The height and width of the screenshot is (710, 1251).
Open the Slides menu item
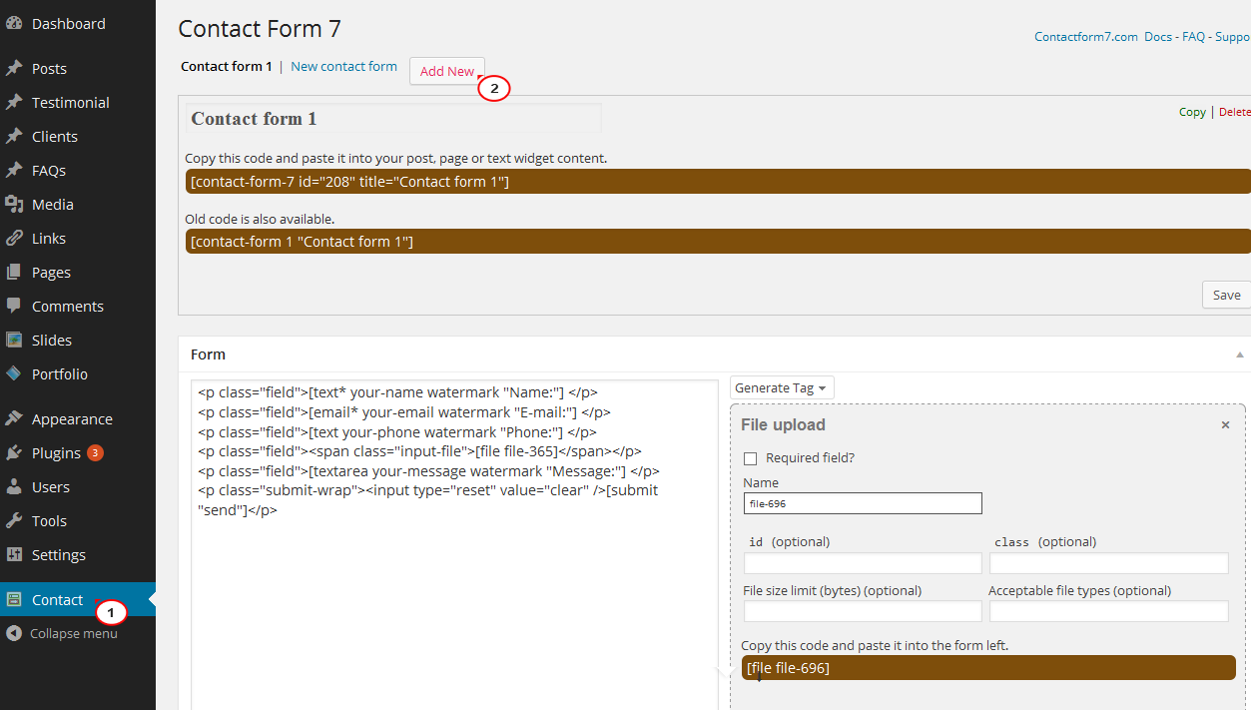coord(51,341)
